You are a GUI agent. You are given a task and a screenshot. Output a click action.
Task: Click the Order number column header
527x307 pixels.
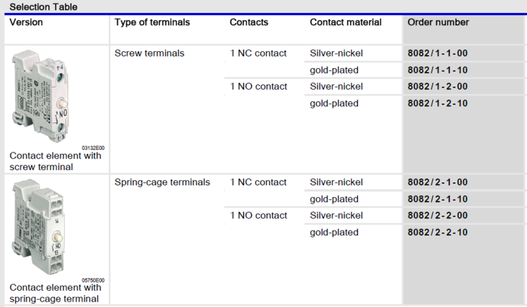tap(438, 22)
